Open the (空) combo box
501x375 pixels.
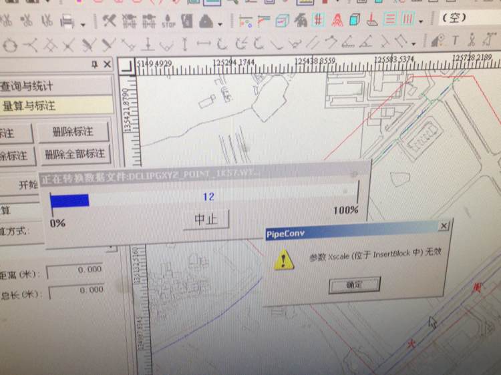468,18
